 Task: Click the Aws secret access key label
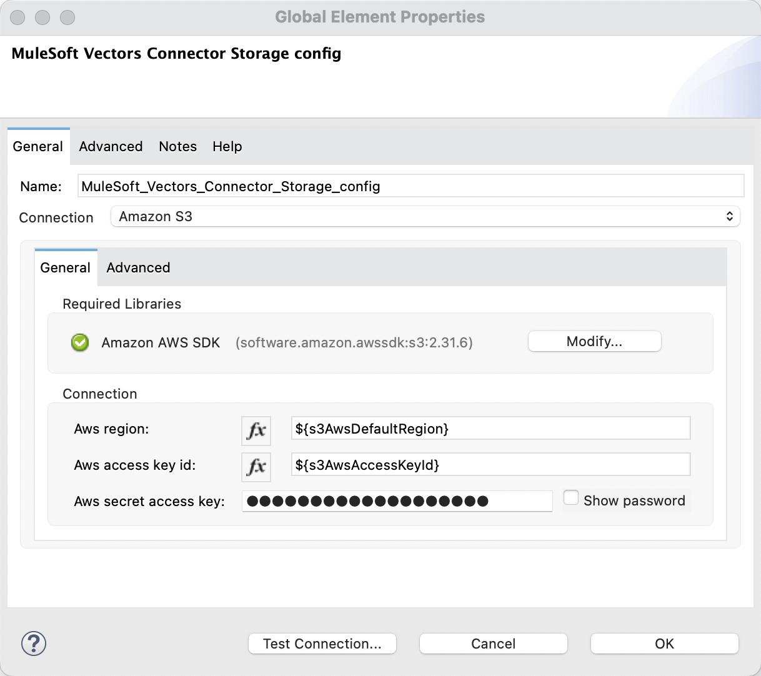[149, 501]
